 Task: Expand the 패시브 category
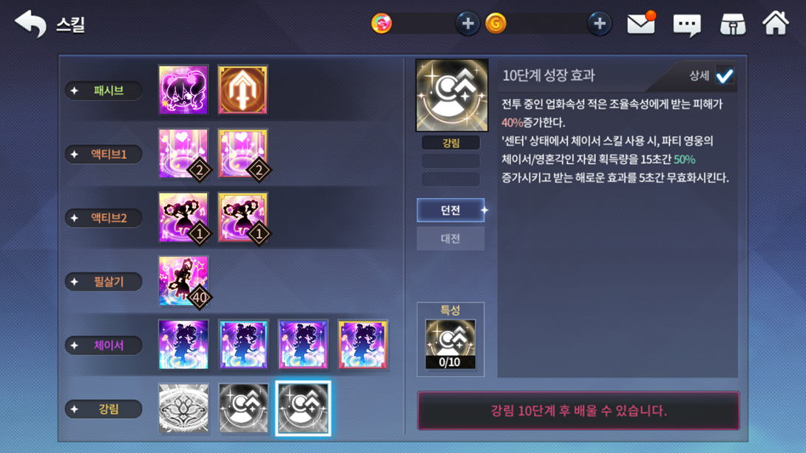(x=104, y=90)
